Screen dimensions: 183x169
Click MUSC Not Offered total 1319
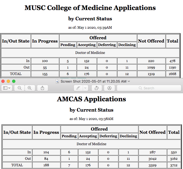[x=151, y=74]
